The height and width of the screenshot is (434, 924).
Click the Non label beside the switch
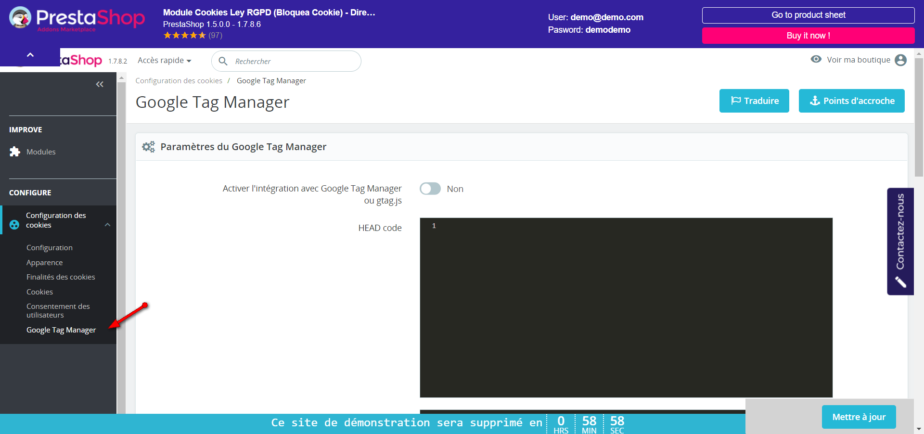click(x=455, y=189)
